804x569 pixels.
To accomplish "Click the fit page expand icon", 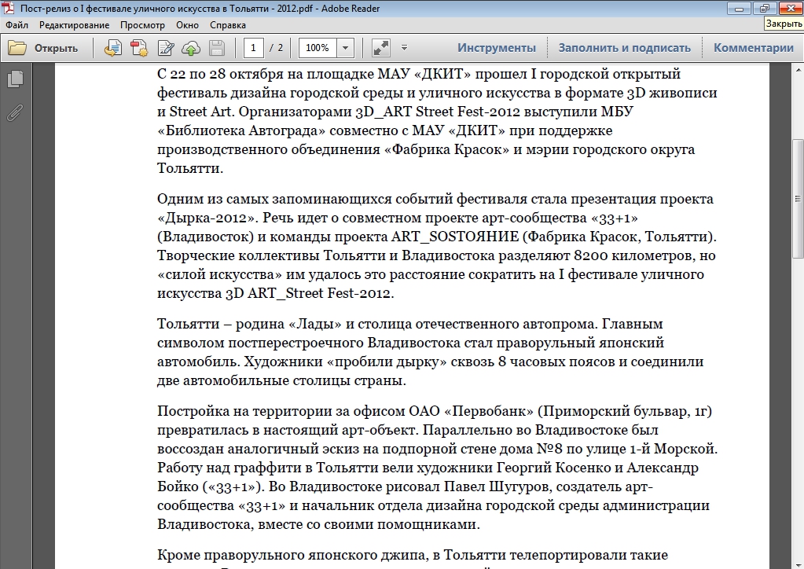I will pyautogui.click(x=380, y=48).
